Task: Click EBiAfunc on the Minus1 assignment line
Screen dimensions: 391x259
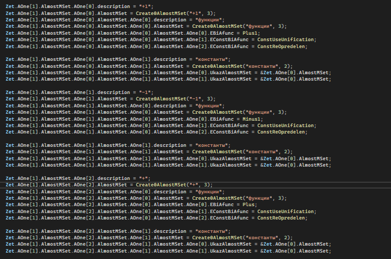Action: 222,119
